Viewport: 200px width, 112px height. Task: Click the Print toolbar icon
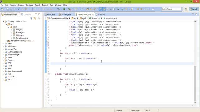click(x=15, y=9)
